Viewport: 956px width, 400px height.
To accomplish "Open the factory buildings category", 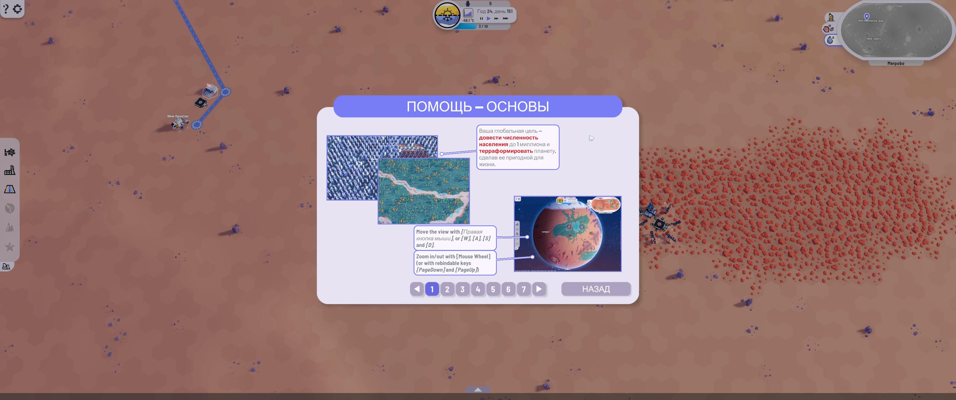I will 10,170.
